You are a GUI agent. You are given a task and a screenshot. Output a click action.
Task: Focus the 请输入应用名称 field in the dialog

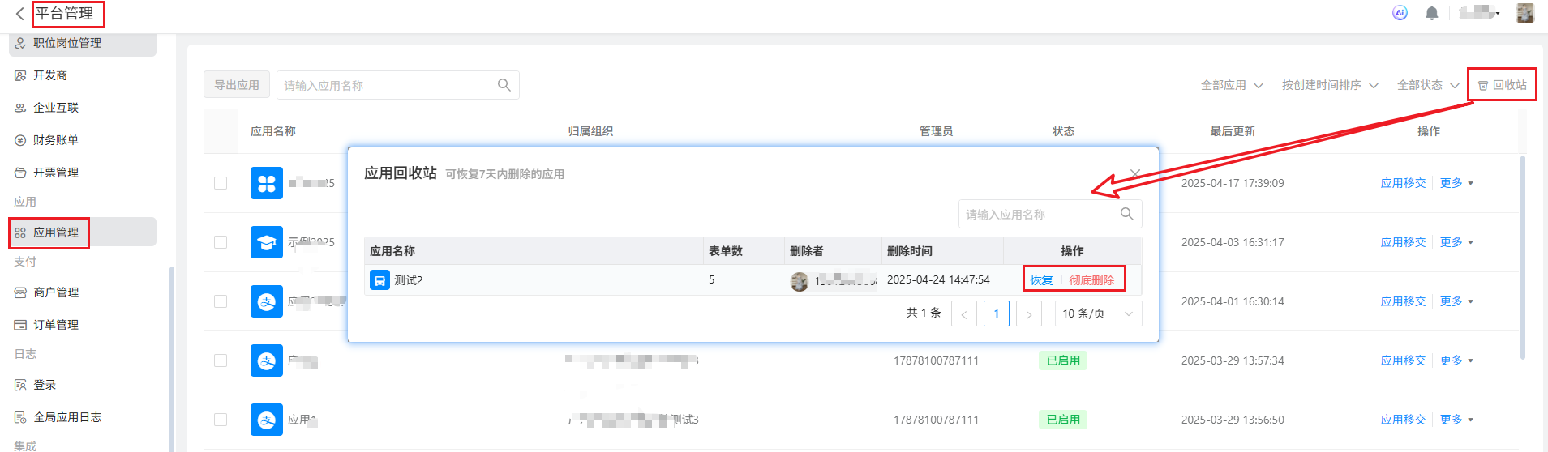(x=1038, y=215)
